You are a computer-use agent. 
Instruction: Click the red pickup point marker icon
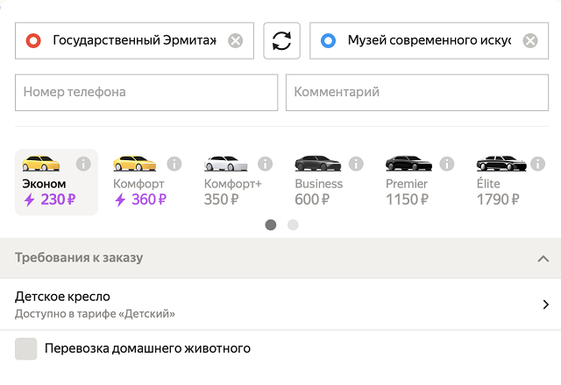point(33,41)
